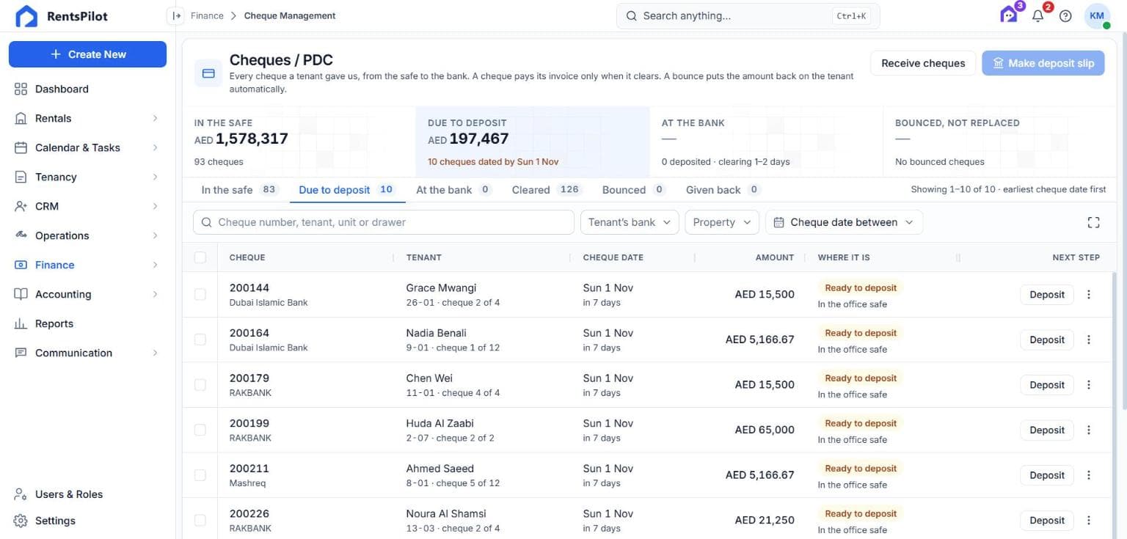Switch to the In the safe tab
1127x539 pixels.
[238, 190]
